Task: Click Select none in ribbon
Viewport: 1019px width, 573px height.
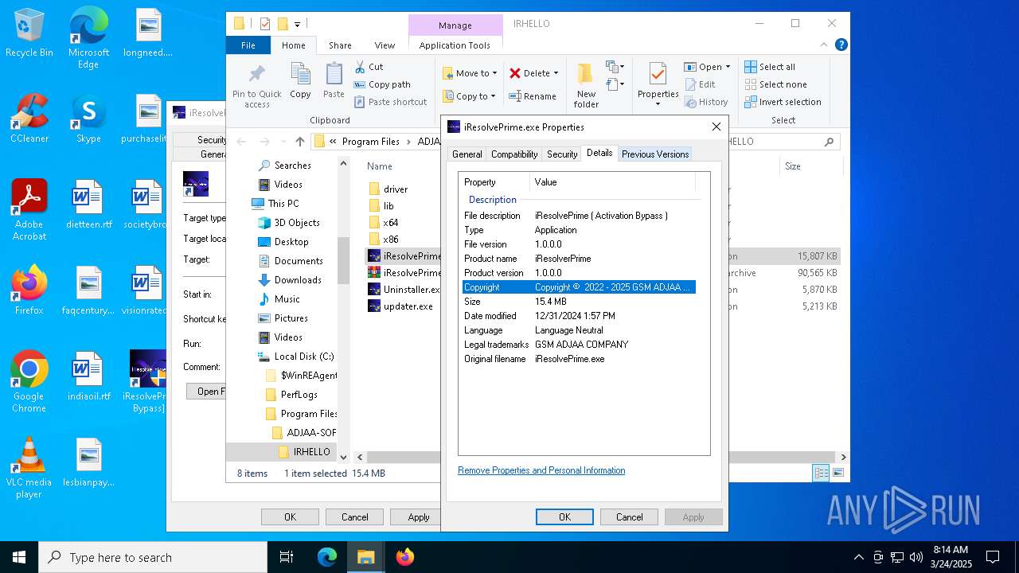Action: [775, 84]
